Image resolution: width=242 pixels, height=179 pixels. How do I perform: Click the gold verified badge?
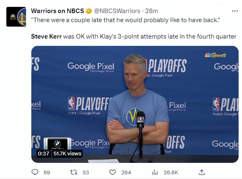[89, 11]
